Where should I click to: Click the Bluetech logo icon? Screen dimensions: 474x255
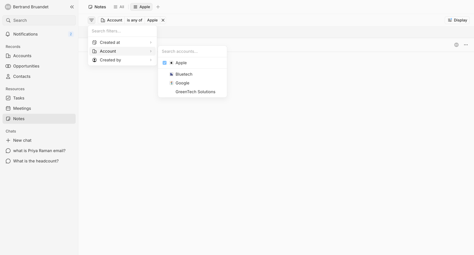[171, 74]
